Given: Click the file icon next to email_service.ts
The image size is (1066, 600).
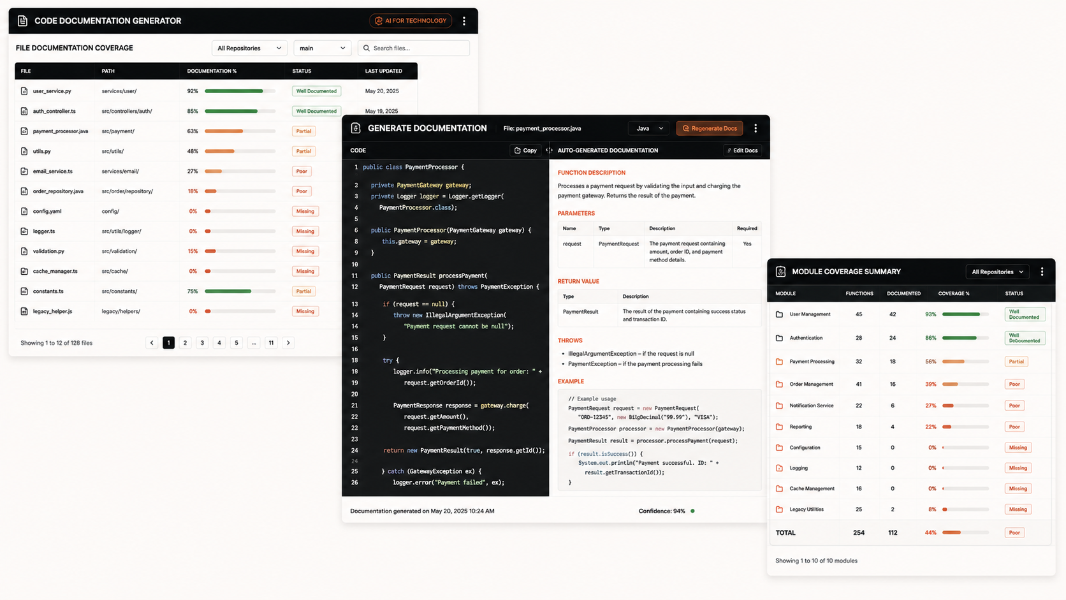Looking at the screenshot, I should pyautogui.click(x=24, y=171).
